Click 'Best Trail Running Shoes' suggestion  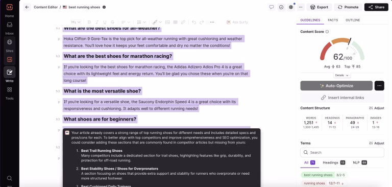(102, 151)
